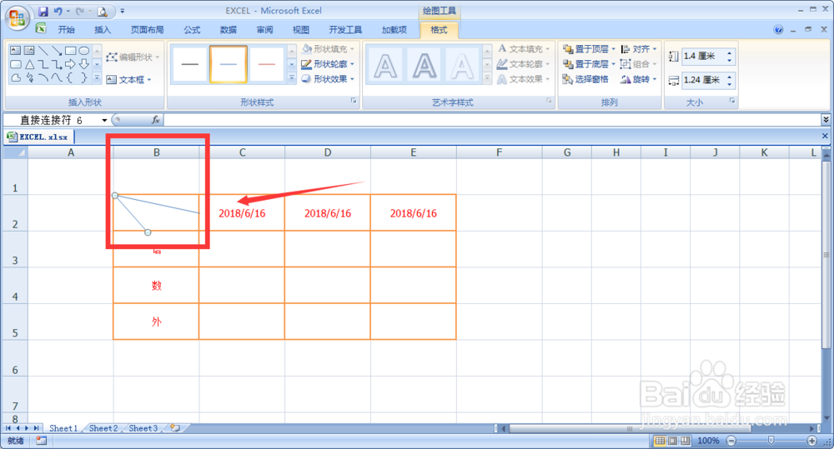This screenshot has height=449, width=834.
Task: Zoom in with the plus button
Action: (811, 441)
